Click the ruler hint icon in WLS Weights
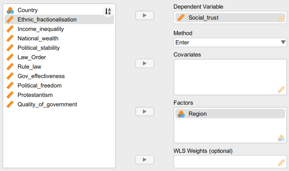This screenshot has width=289, height=171. point(281,162)
